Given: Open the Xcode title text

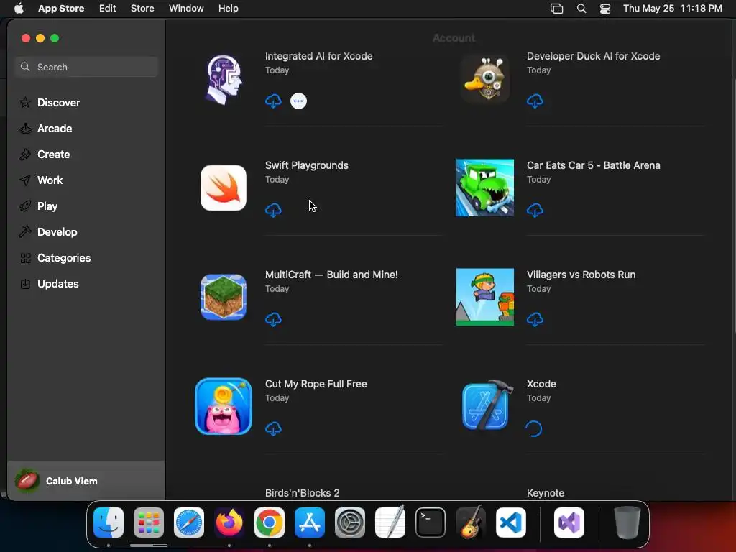Looking at the screenshot, I should [x=541, y=384].
